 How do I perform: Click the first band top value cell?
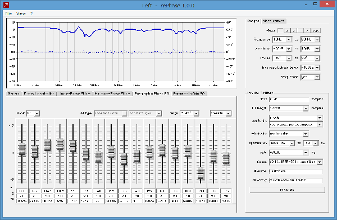point(22,191)
